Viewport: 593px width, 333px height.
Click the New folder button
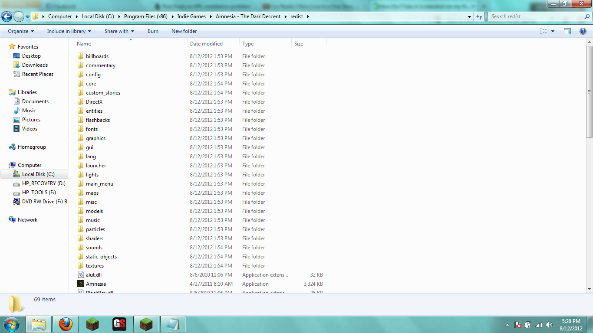[x=184, y=31]
